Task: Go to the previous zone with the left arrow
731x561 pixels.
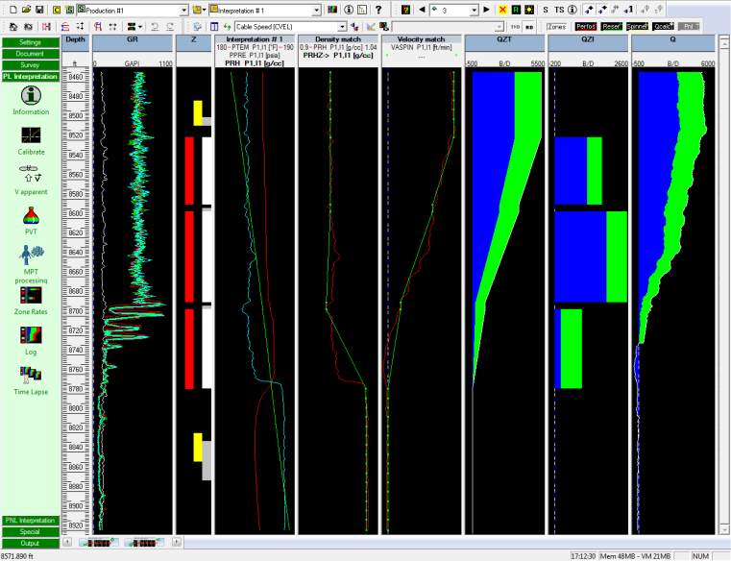Action: (x=422, y=10)
